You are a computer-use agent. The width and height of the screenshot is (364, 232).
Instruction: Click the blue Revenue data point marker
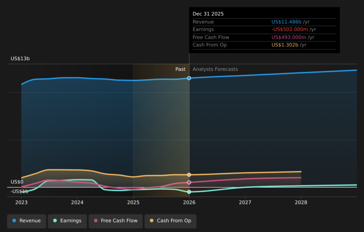click(189, 78)
